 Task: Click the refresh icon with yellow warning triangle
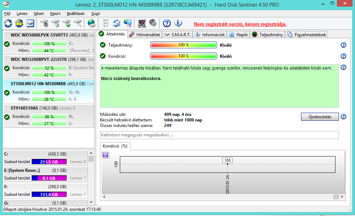(x=19, y=23)
